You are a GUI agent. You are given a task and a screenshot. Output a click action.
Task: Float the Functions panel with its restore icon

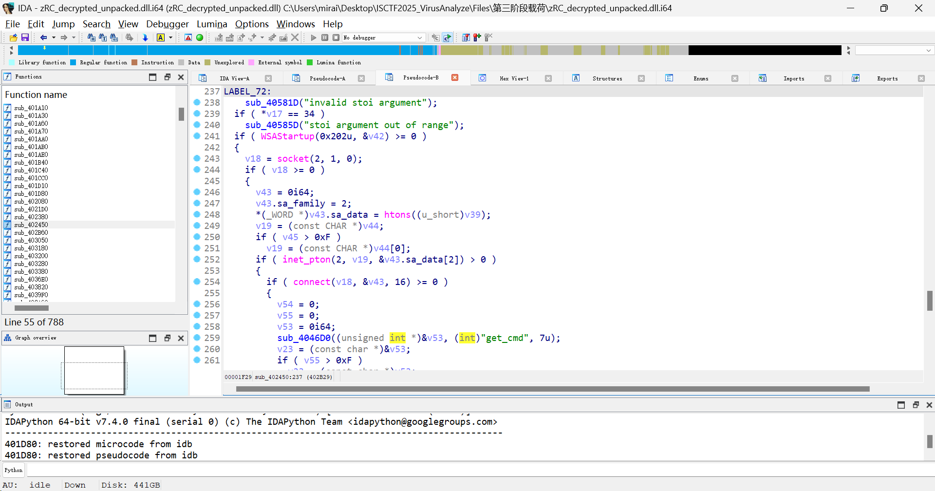[x=167, y=77]
